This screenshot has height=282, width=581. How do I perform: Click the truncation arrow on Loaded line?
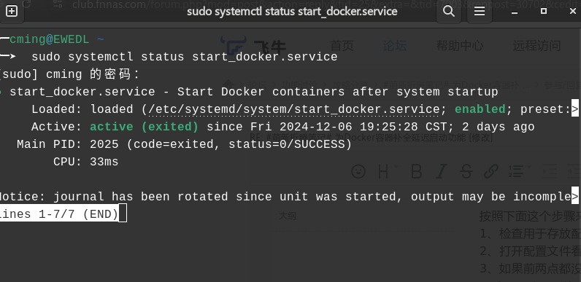[574, 109]
